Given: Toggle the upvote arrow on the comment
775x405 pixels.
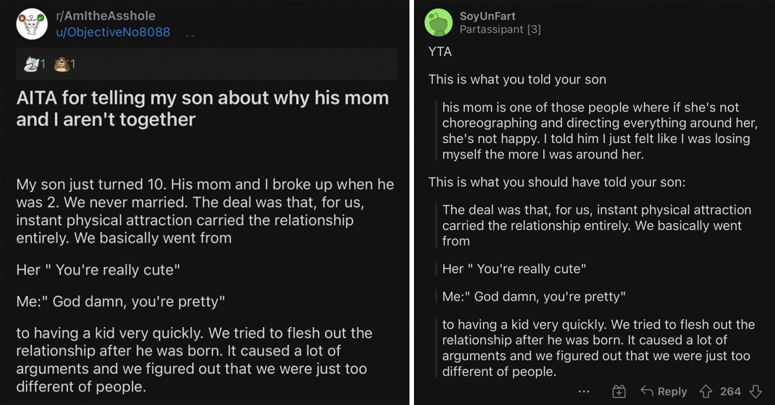Looking at the screenshot, I should (706, 391).
